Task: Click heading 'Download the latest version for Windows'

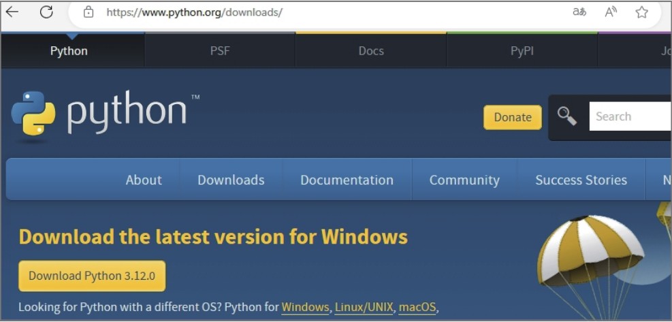Action: tap(213, 237)
